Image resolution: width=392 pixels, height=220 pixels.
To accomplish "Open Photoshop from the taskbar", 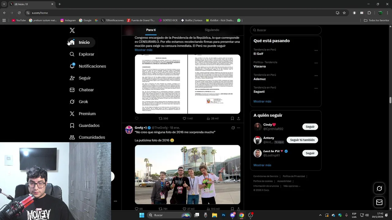I will 224,215.
